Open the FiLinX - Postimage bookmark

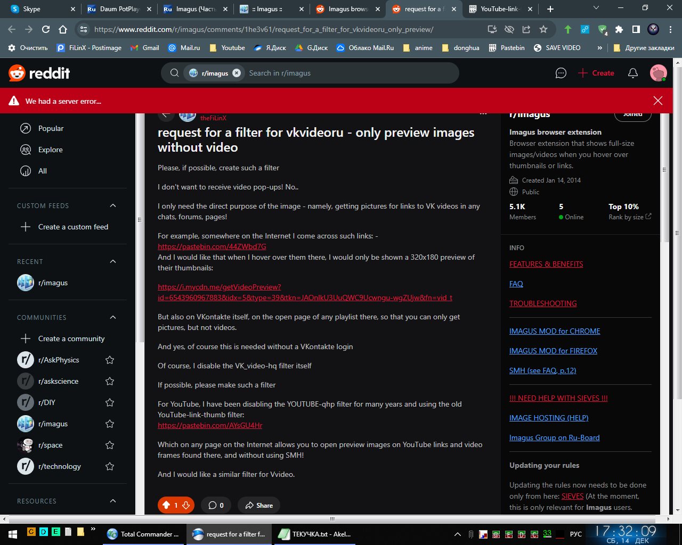coord(90,47)
